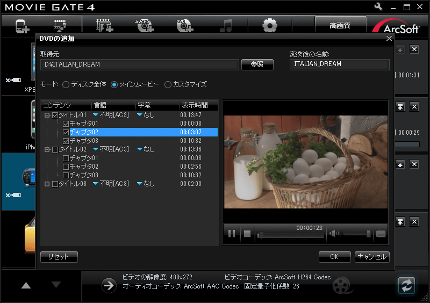Expand the タイトル03 tree node
This screenshot has width=430, height=303.
point(47,184)
